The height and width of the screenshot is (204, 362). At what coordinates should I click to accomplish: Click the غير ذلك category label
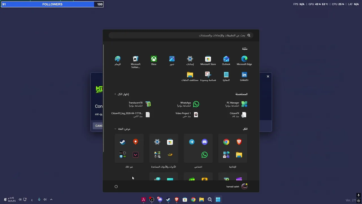[129, 167]
